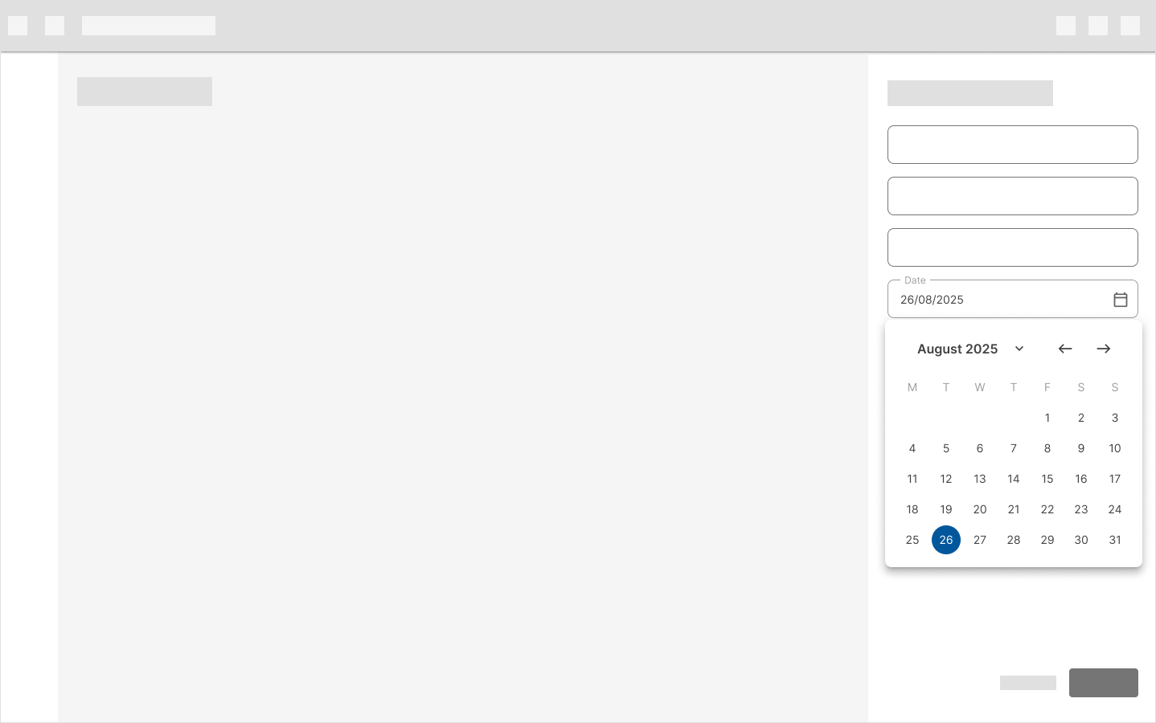Viewport: 1156px width, 723px height.
Task: Click the gray cancel area left of the submit button
Action: click(1028, 683)
